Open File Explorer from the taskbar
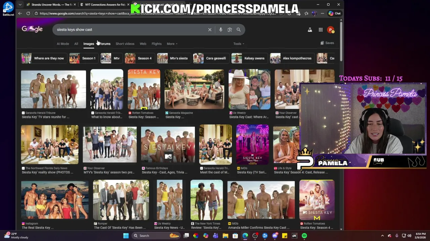This screenshot has height=241, width=430. click(225, 236)
